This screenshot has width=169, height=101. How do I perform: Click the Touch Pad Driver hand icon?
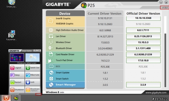(51, 60)
